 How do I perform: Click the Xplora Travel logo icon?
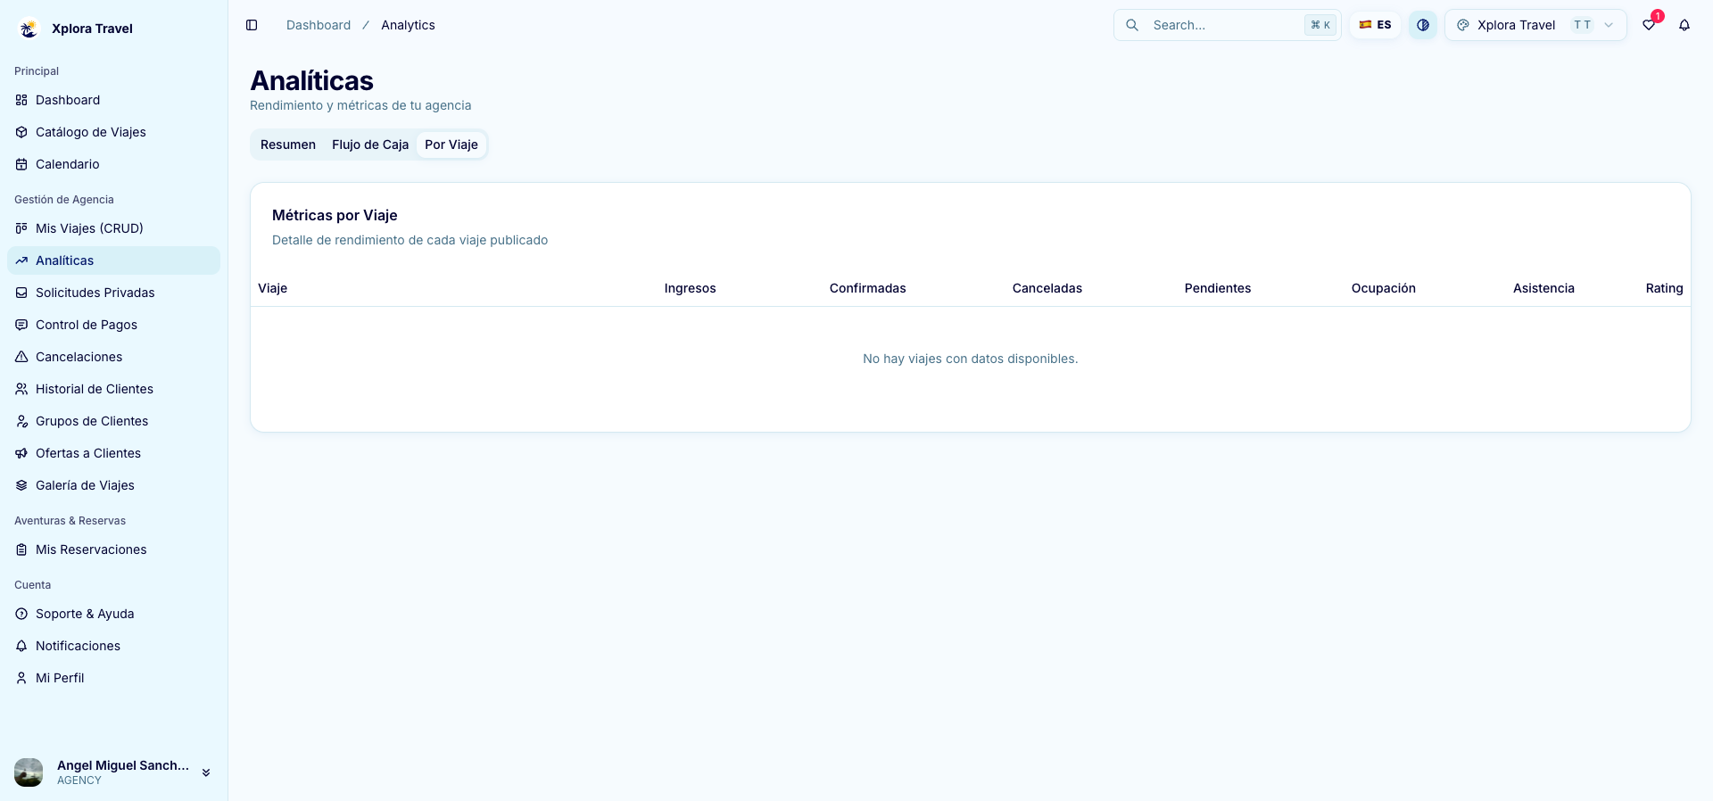29,29
